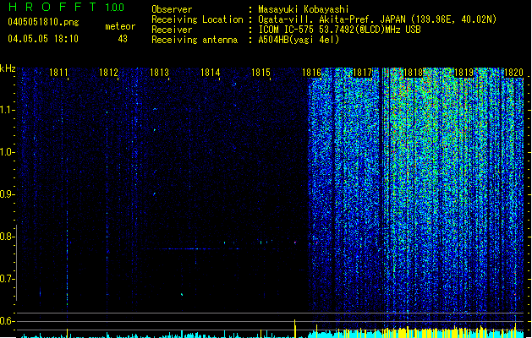This screenshot has height=338, width=532.
Task: Click the 1.0 kHz axis label
Action: [7, 152]
